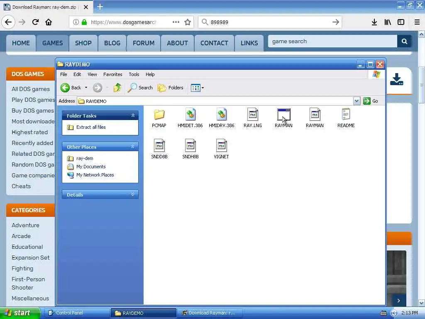Click browser back arrow button
Screen dimensions: 425x319
(x=8, y=22)
